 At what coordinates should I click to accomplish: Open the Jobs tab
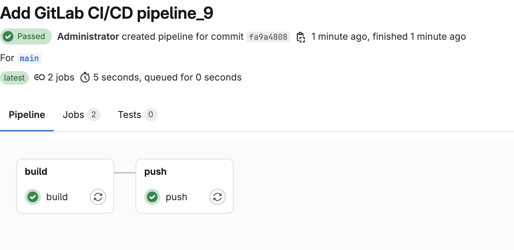(73, 115)
